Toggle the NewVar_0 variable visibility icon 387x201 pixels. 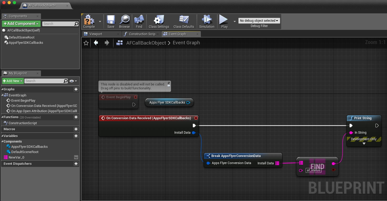click(76, 157)
